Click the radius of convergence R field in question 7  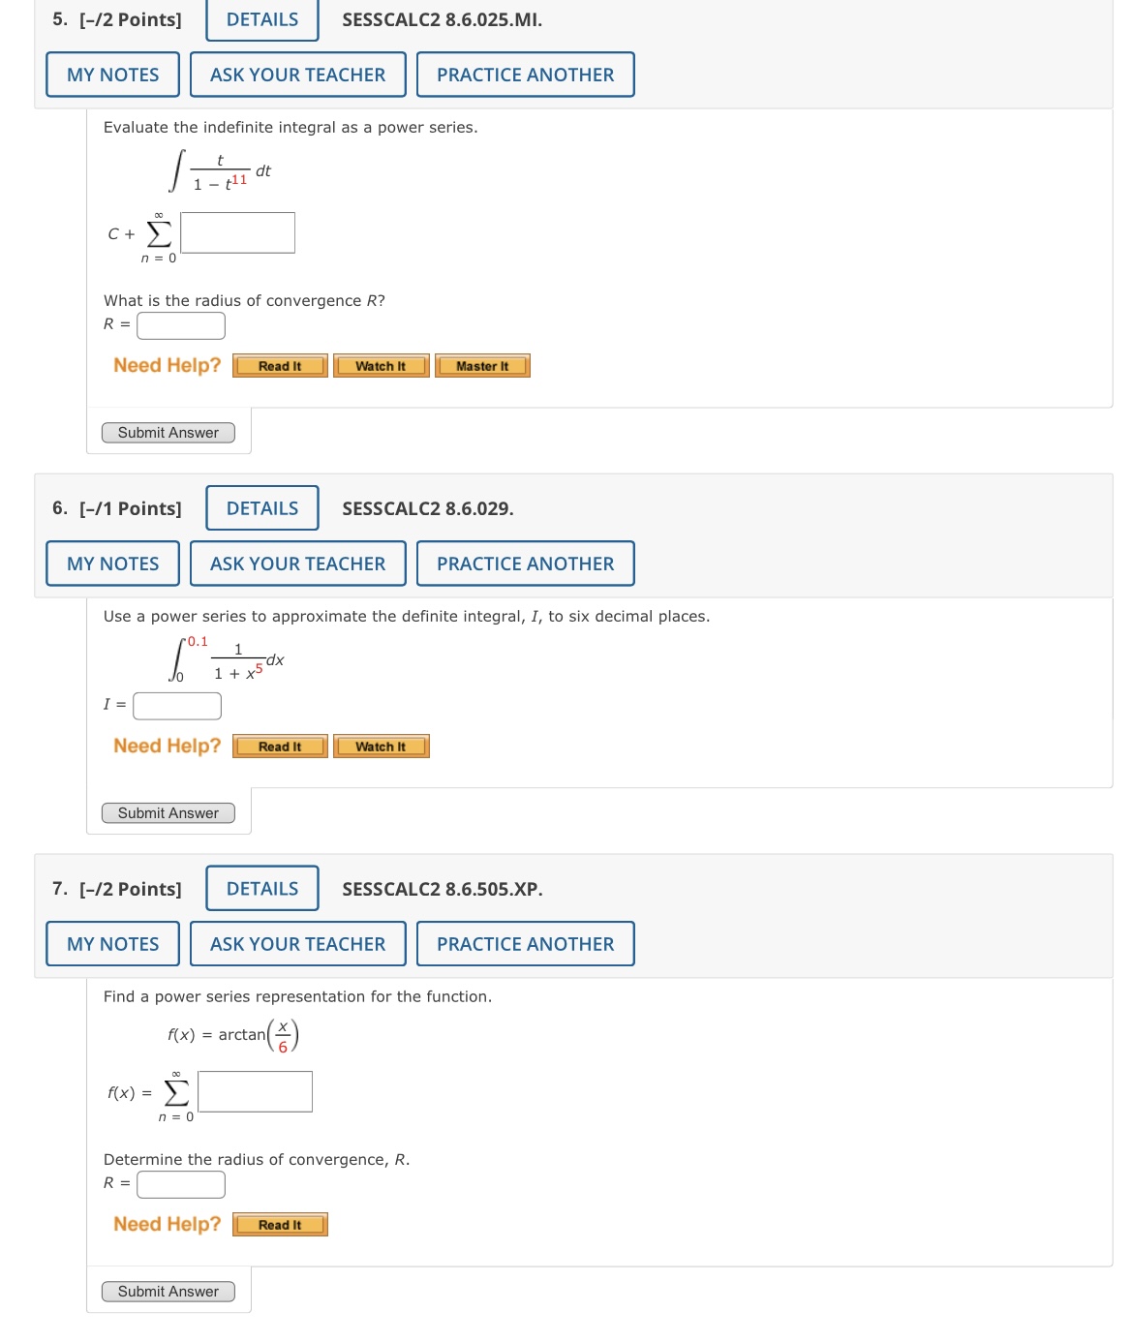point(178,1182)
